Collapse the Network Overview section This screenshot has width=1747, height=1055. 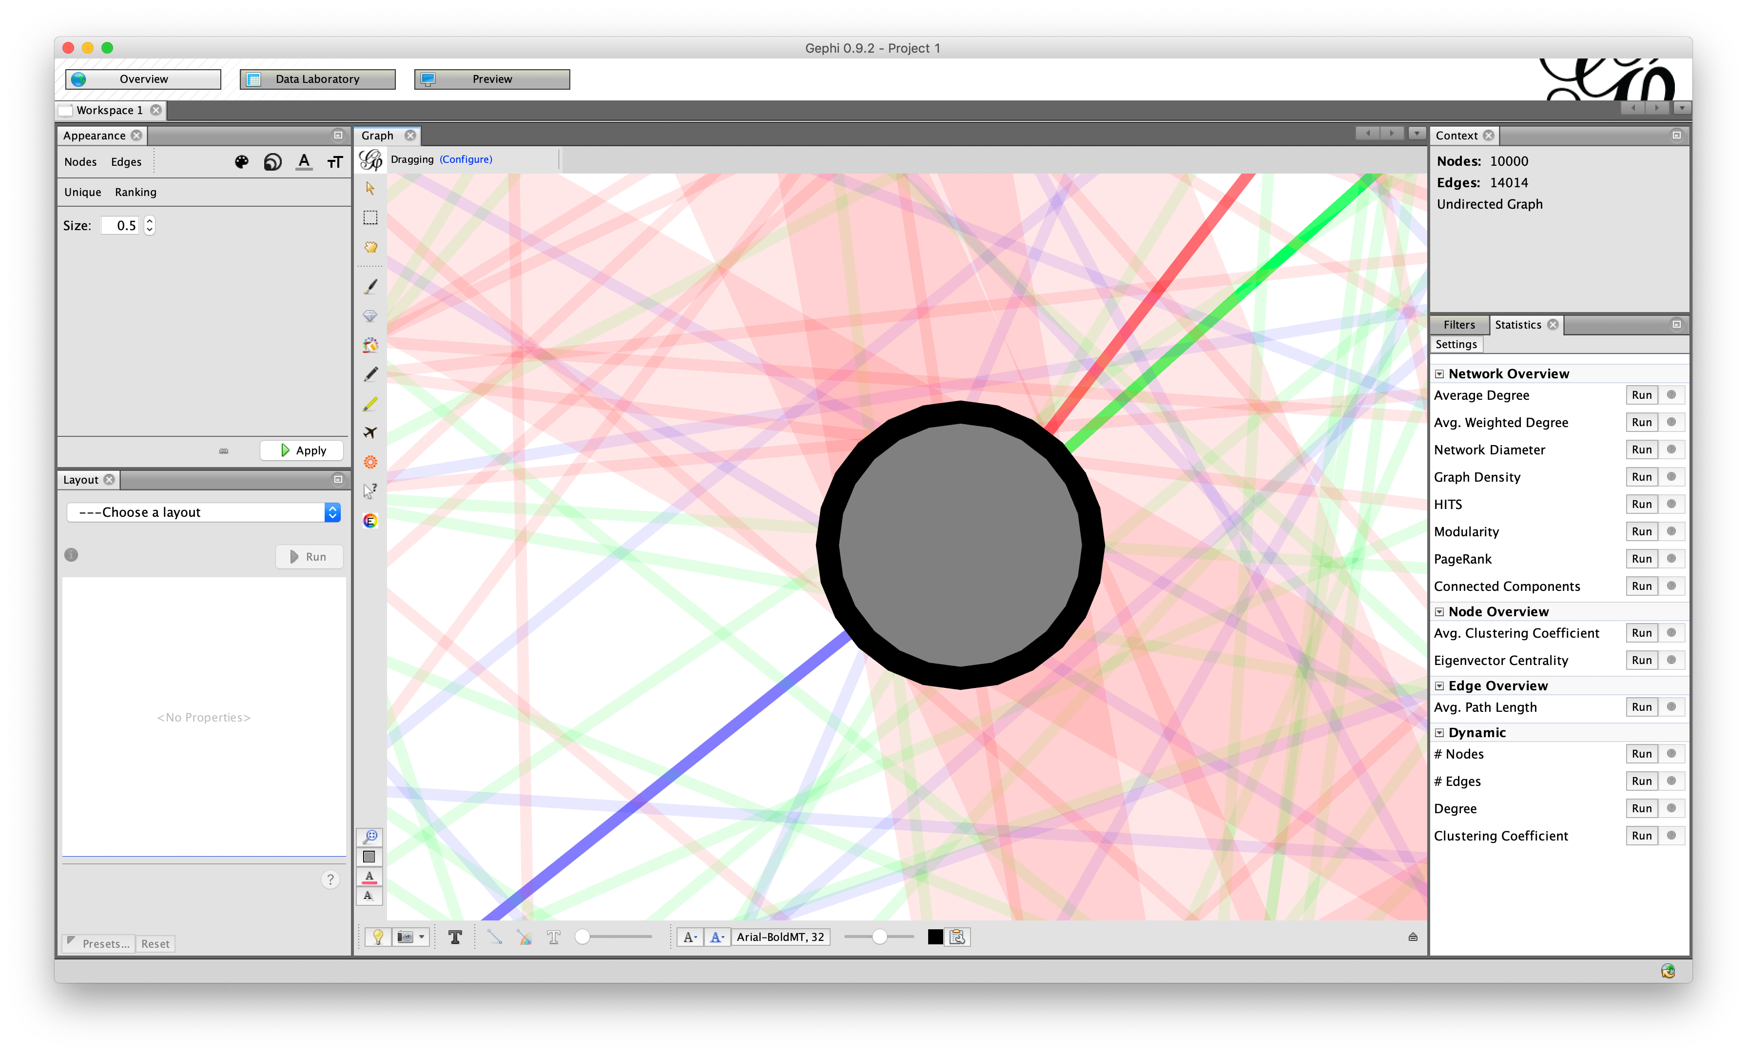pos(1439,373)
